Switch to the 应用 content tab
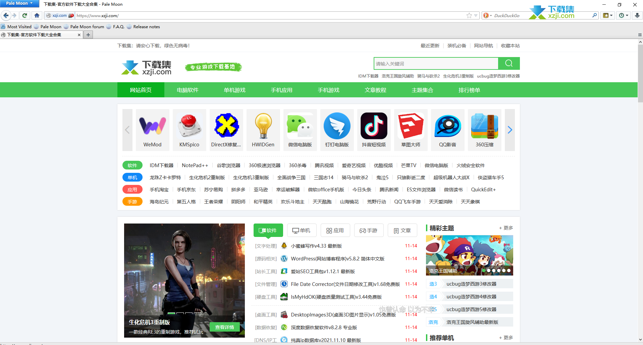Image resolution: width=643 pixels, height=345 pixels. click(x=335, y=231)
